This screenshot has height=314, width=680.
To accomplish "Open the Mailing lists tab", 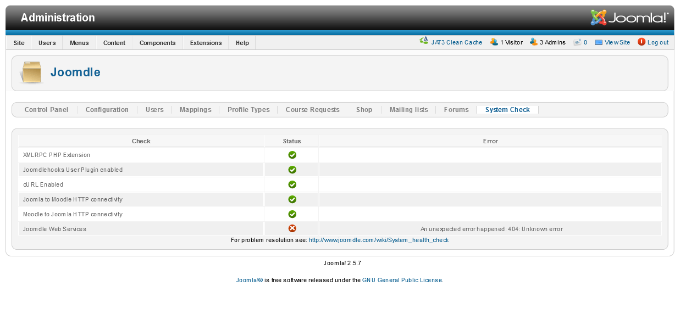I will [408, 110].
